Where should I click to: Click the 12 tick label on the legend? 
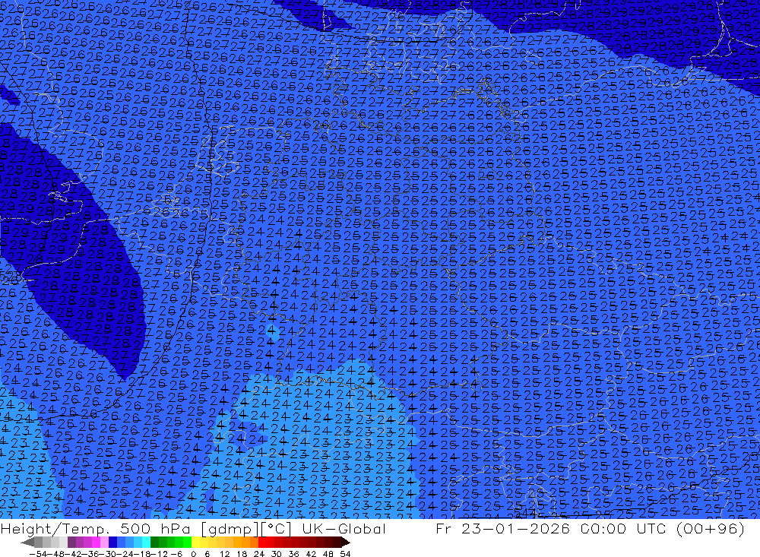(x=224, y=554)
